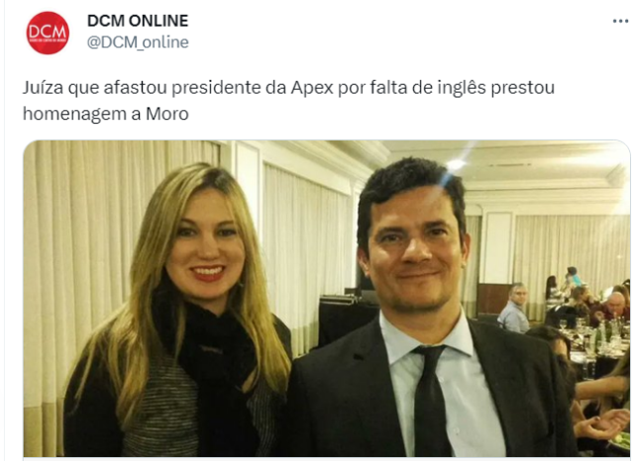Image resolution: width=634 pixels, height=461 pixels.
Task: Click the red DCM logo avatar
Action: (48, 33)
